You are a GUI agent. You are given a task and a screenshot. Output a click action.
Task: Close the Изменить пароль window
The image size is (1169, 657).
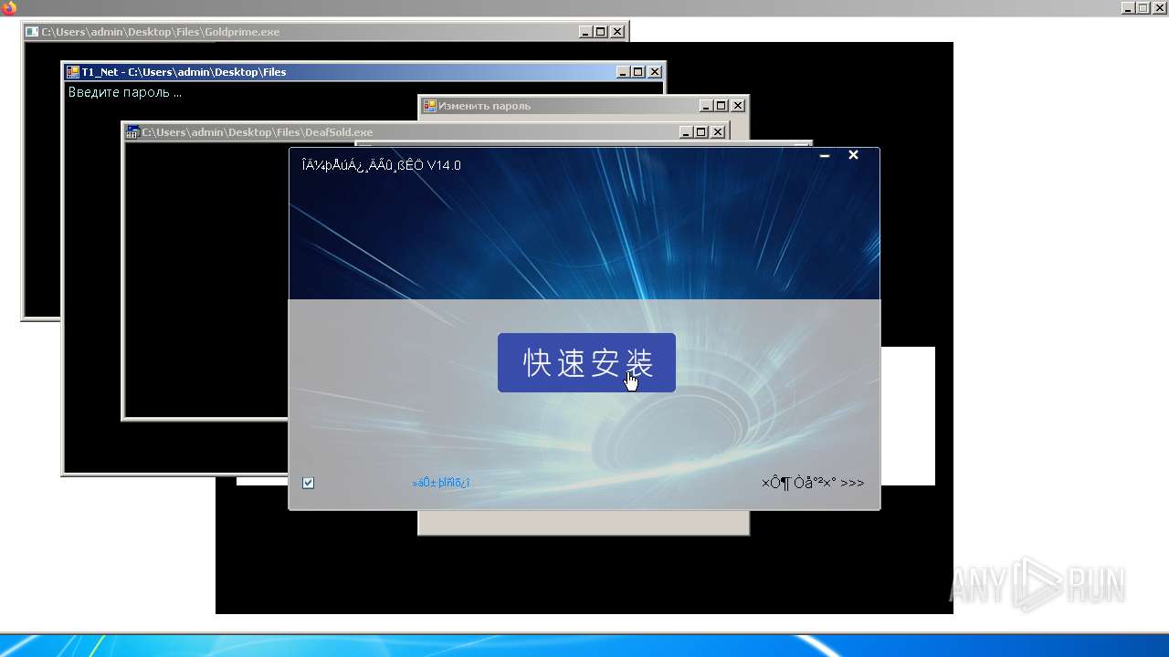click(738, 106)
